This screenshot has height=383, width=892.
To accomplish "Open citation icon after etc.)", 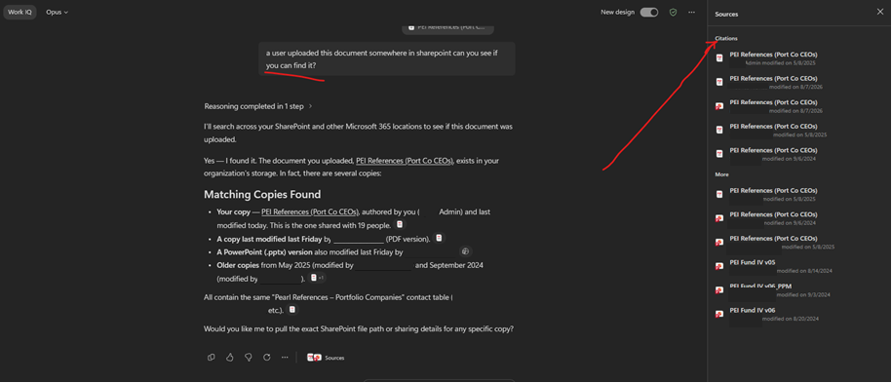I will (291, 310).
